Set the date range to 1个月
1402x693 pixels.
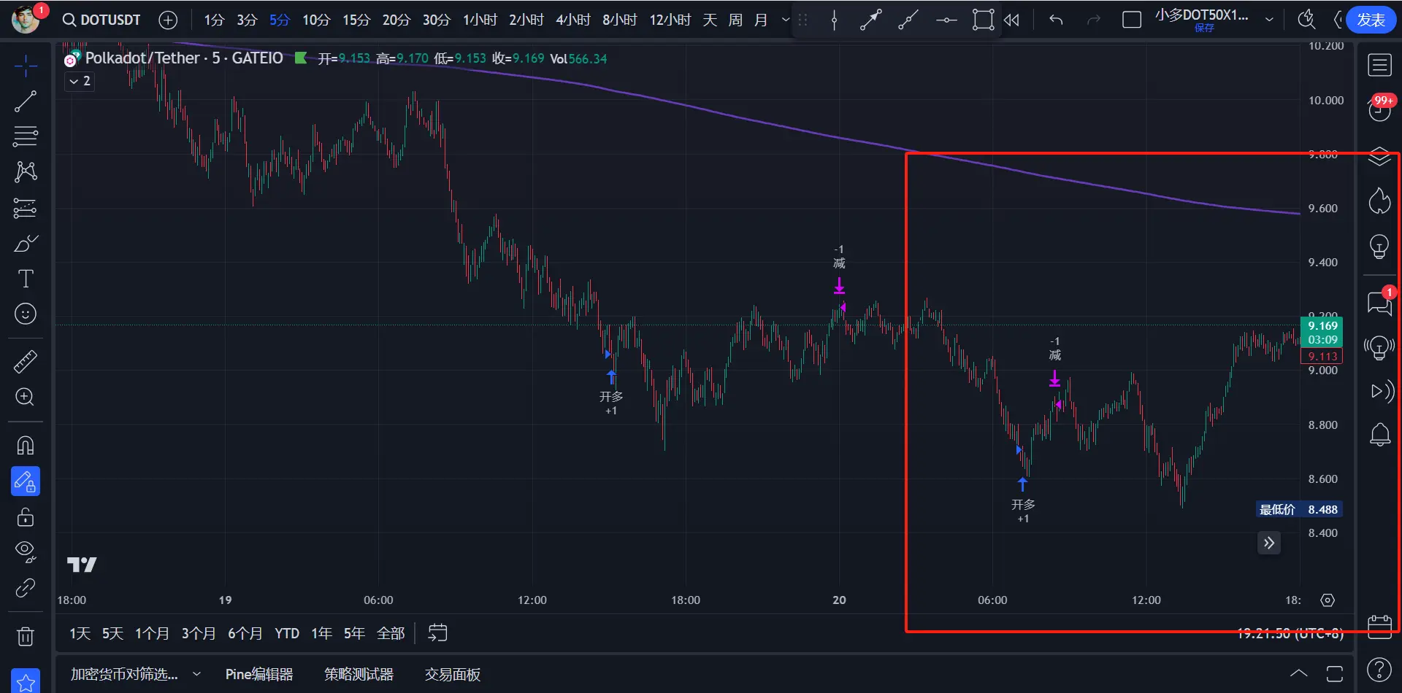point(152,633)
